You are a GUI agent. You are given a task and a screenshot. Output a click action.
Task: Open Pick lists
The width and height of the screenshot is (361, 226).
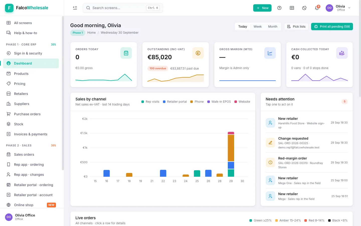click(296, 27)
